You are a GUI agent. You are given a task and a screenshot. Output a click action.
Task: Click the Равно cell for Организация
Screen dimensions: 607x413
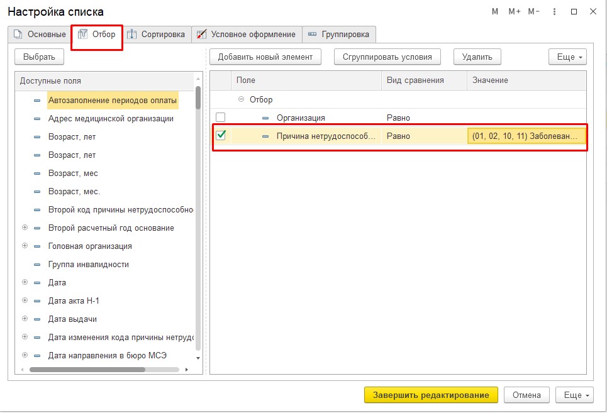coord(424,118)
